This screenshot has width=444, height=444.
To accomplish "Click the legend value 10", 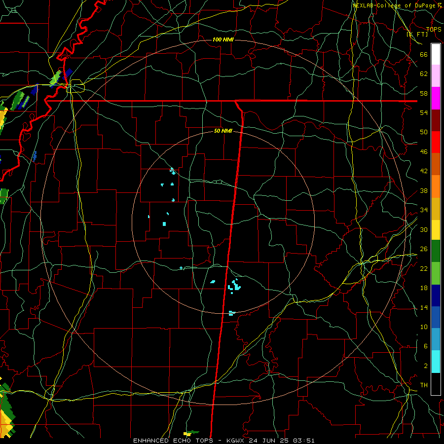I will 424,327.
